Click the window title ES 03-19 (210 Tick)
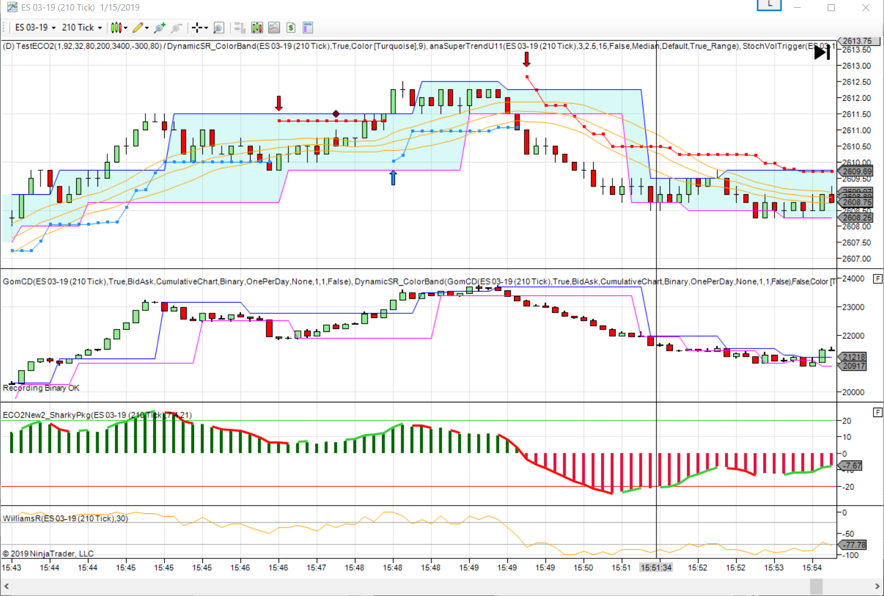The width and height of the screenshot is (884, 596). point(58,8)
